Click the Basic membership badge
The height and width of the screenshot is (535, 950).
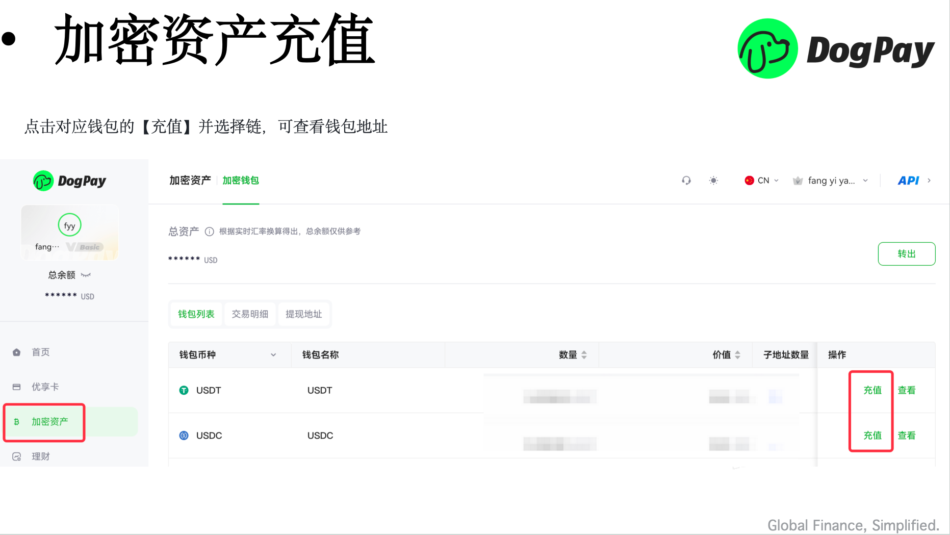pyautogui.click(x=85, y=247)
